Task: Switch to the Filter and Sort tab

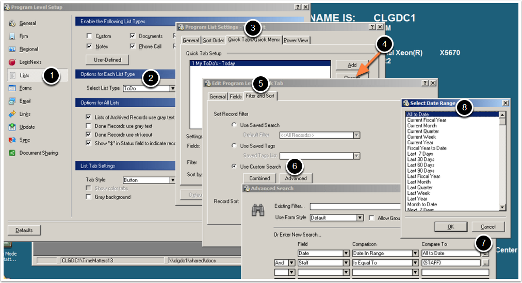Action: 260,96
